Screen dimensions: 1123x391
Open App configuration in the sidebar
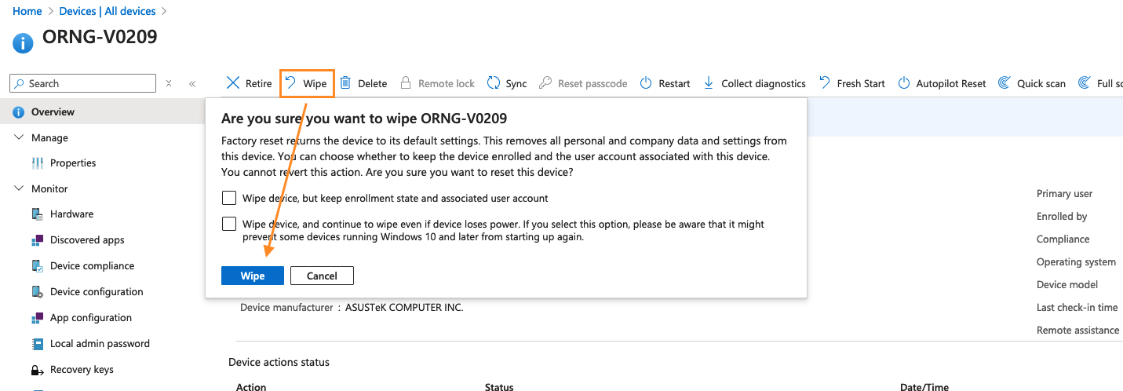pos(91,317)
